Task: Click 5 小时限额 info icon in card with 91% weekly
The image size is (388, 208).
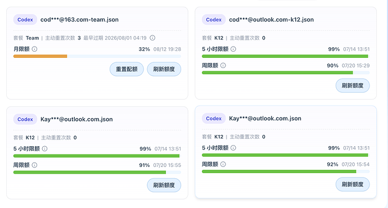Action: (44, 148)
